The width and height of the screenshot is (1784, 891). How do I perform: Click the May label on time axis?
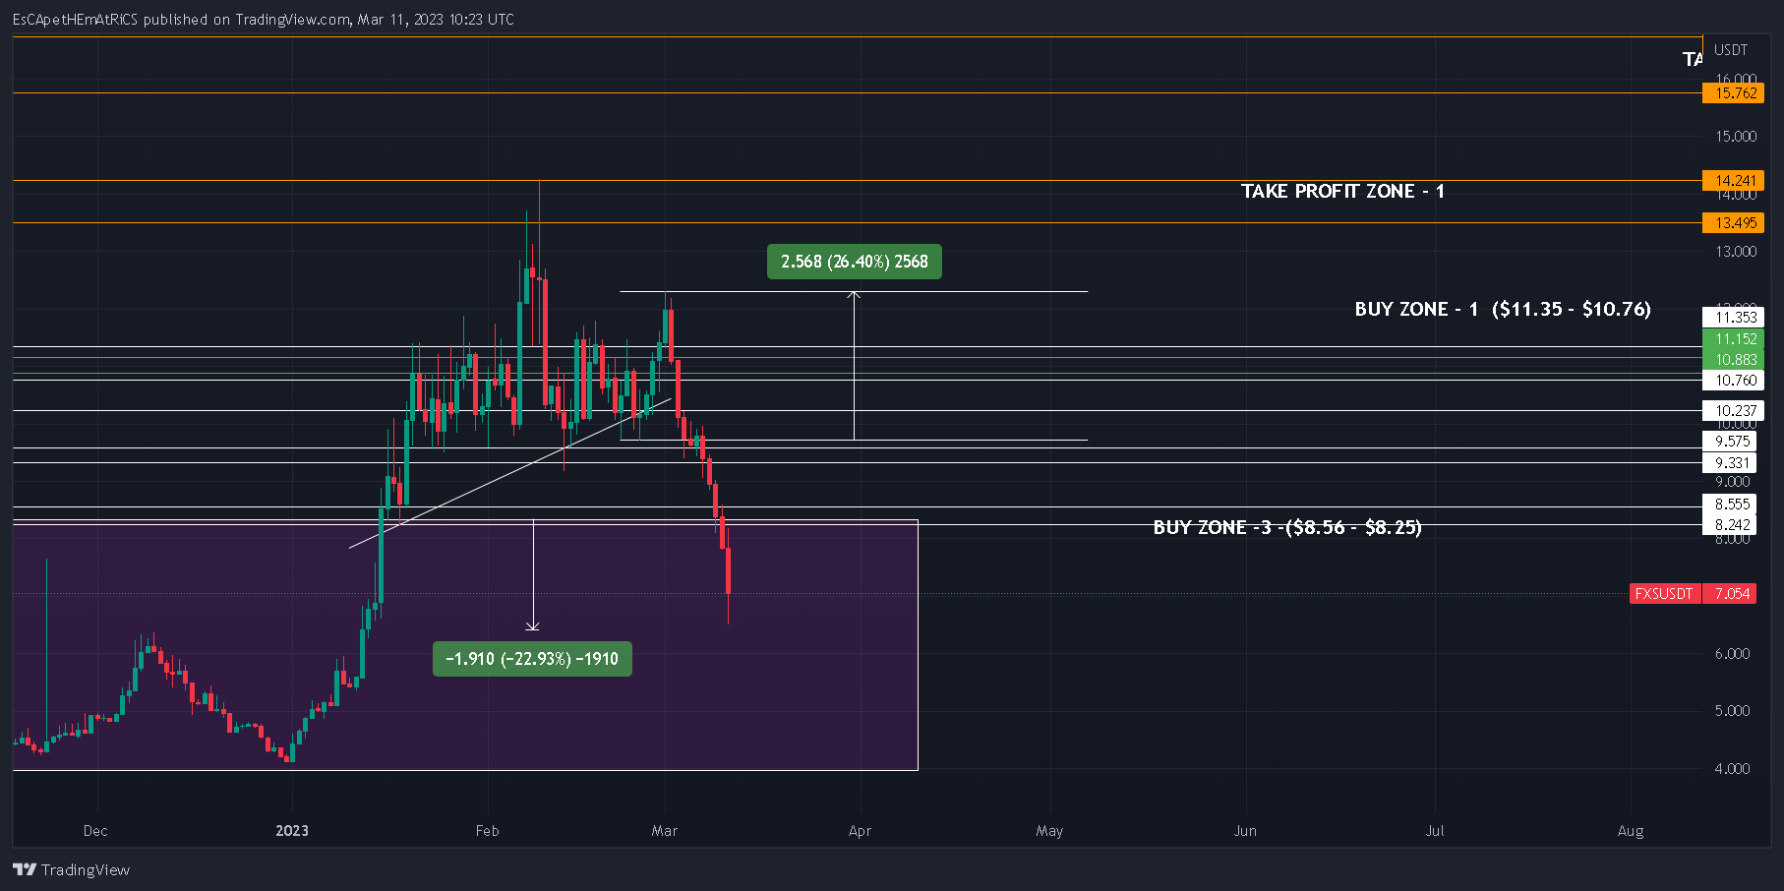[1049, 831]
